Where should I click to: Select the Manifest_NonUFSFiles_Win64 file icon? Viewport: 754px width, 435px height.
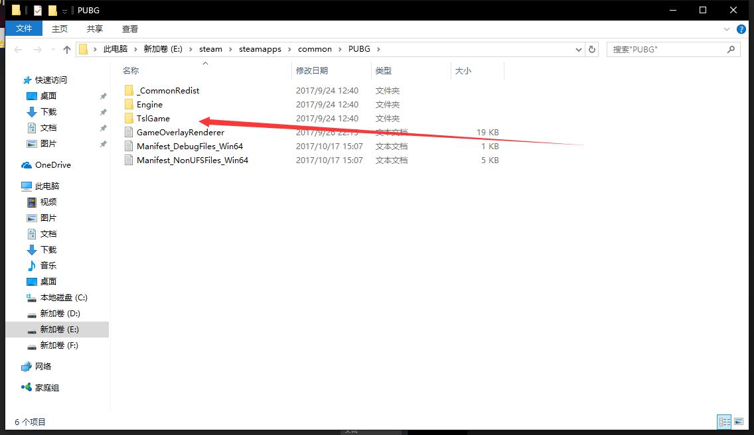(x=129, y=160)
